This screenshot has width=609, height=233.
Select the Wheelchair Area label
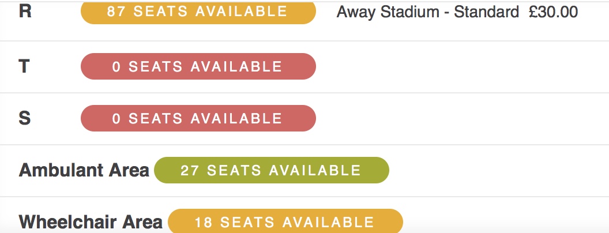click(x=91, y=222)
